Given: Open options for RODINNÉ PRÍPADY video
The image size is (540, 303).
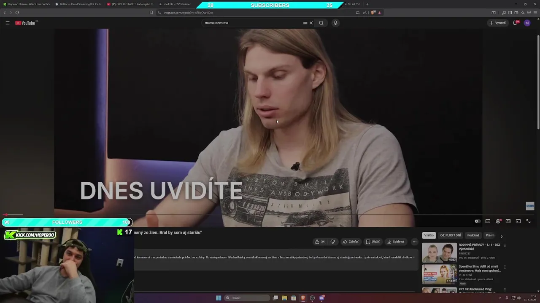Looking at the screenshot, I should pyautogui.click(x=505, y=245).
